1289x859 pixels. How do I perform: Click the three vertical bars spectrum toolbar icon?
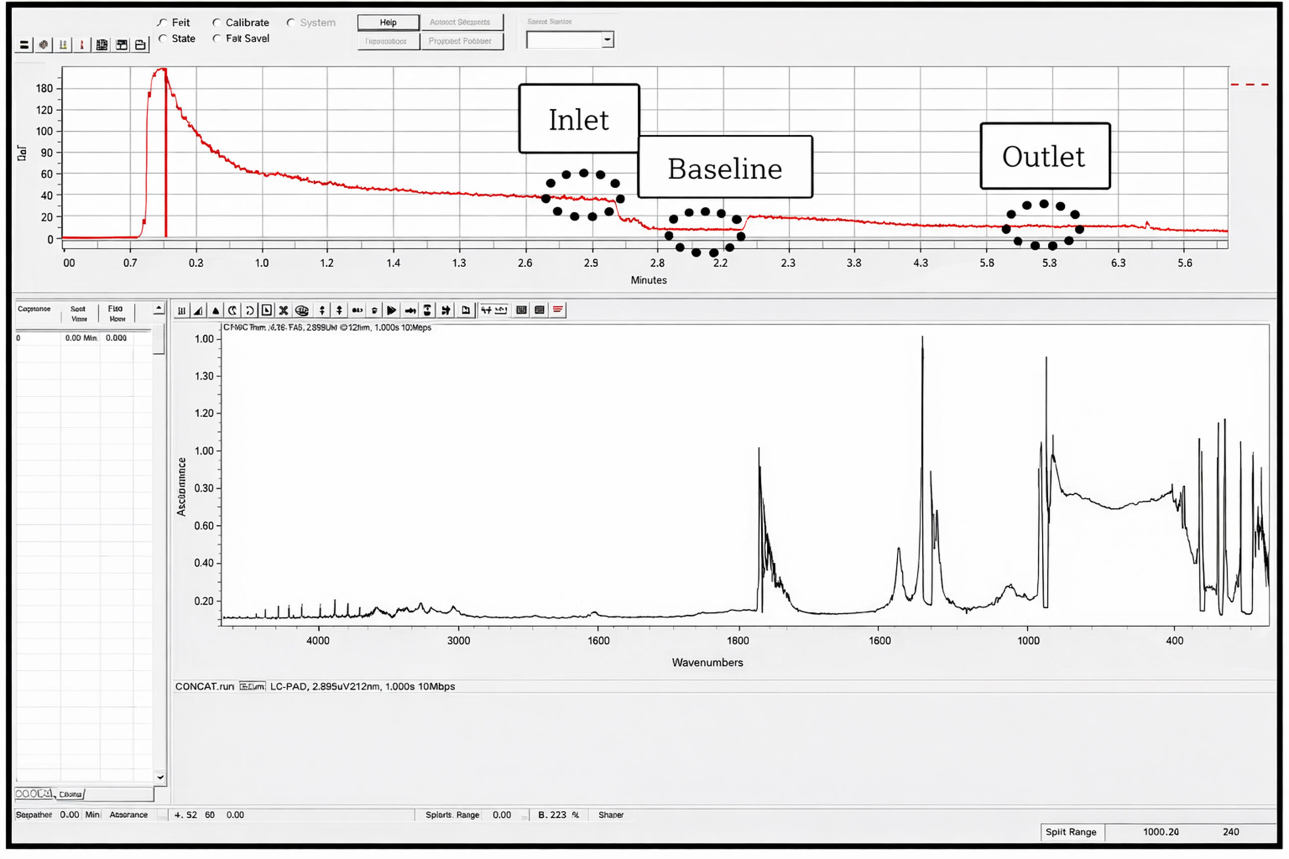pos(181,310)
